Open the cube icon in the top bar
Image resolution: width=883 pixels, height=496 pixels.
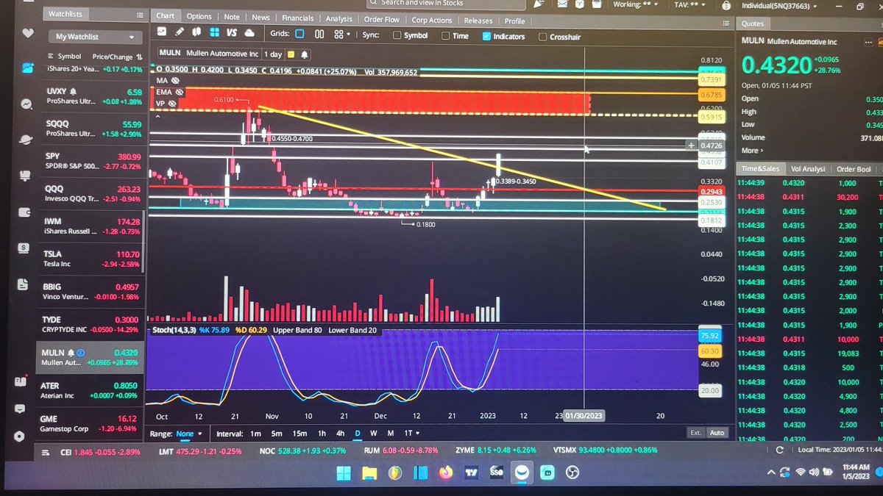[x=581, y=5]
